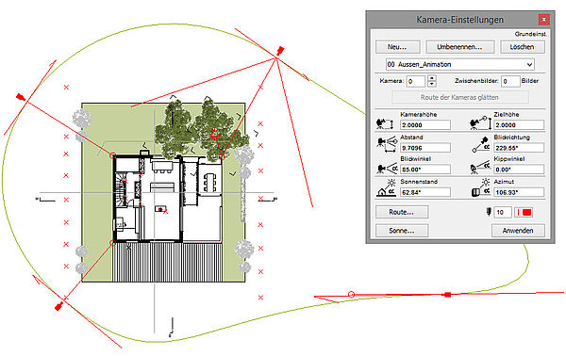Image resolution: width=566 pixels, height=356 pixels.
Task: Click the Kamerahöhe camera height icon
Action: (385, 124)
